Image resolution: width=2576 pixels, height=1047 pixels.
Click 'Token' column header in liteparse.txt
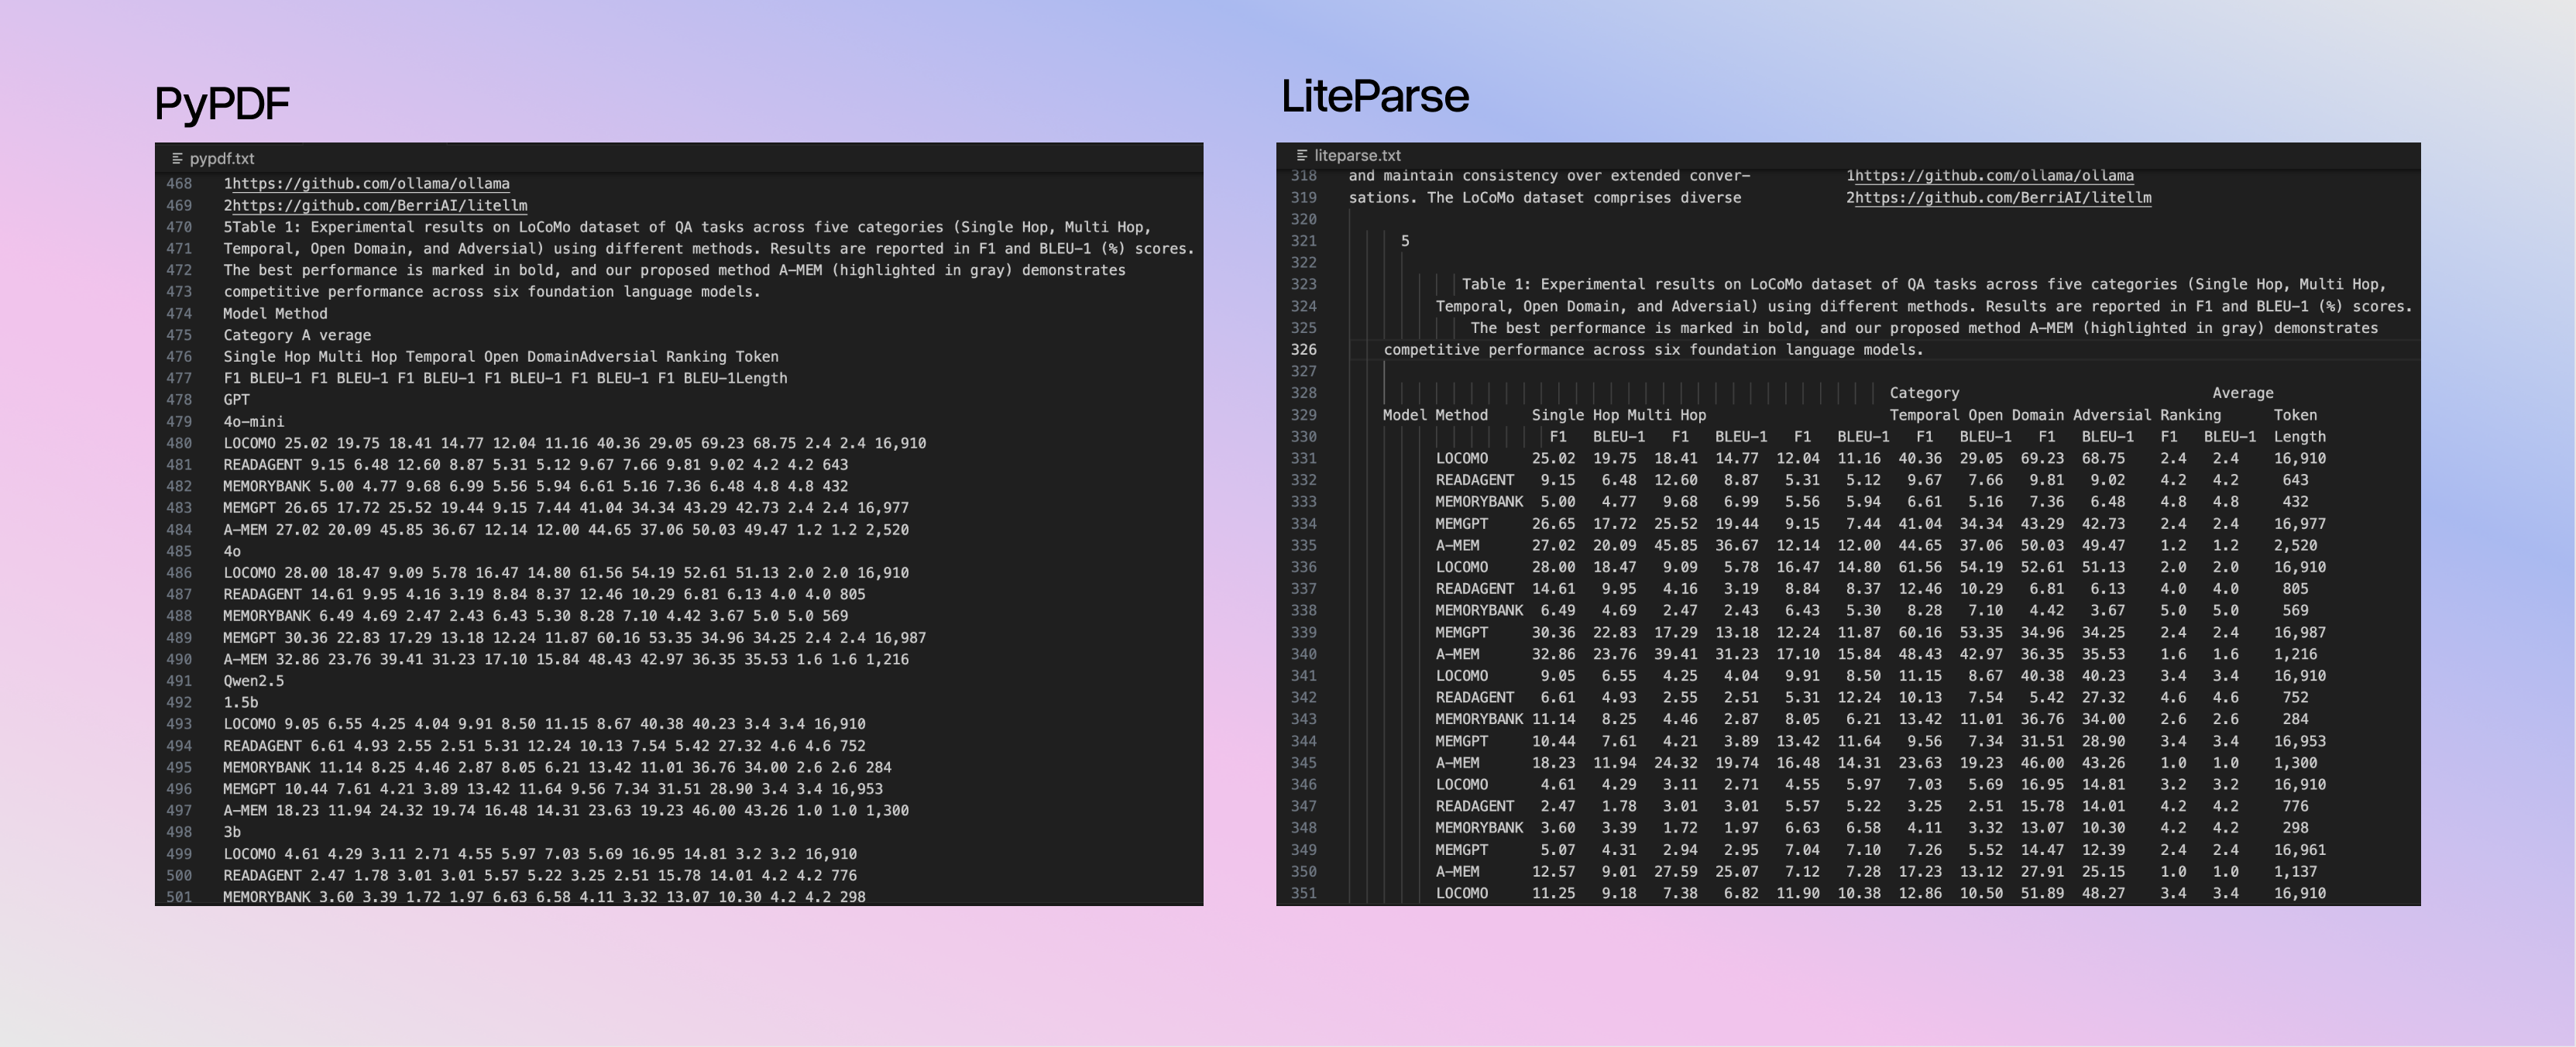(2294, 415)
